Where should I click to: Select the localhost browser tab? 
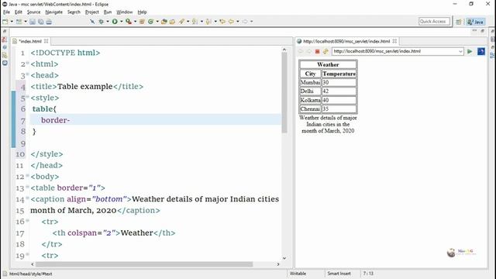point(346,41)
